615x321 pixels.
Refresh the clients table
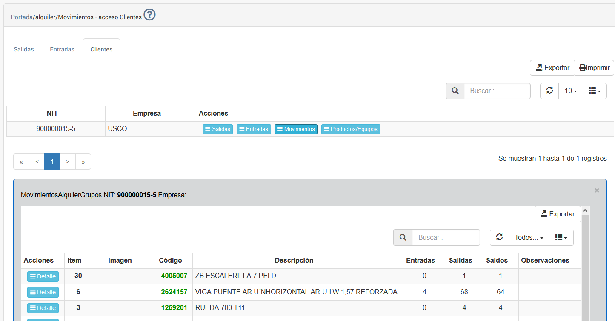coord(549,91)
